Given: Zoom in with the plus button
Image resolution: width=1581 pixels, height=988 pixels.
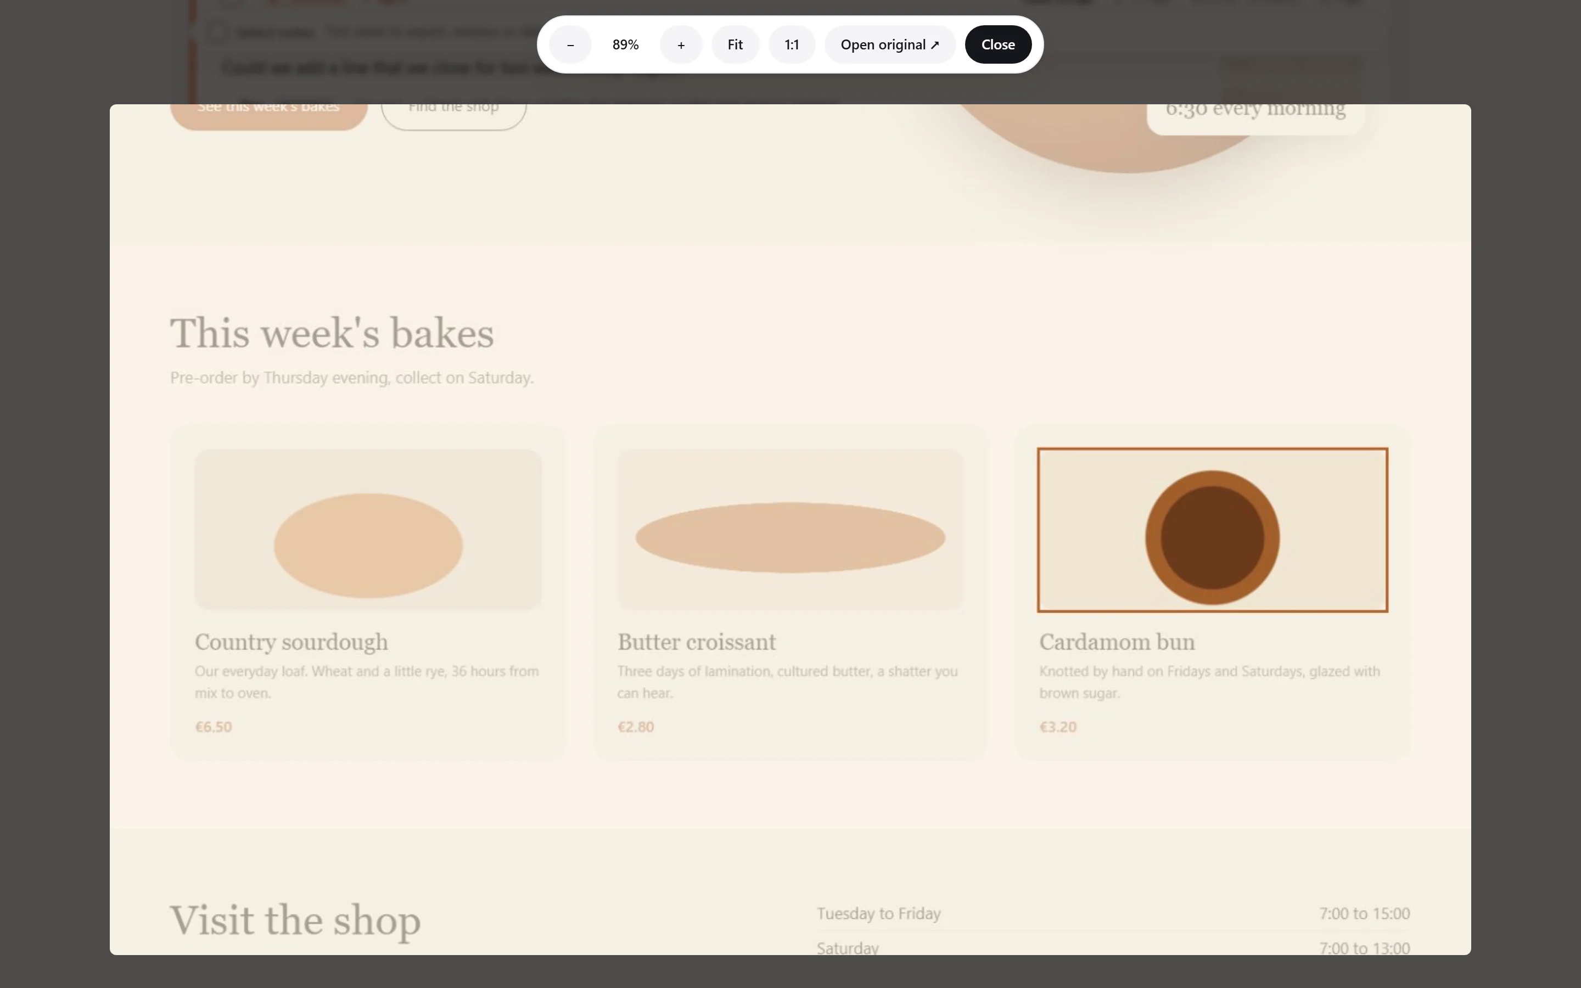Looking at the screenshot, I should [x=681, y=44].
